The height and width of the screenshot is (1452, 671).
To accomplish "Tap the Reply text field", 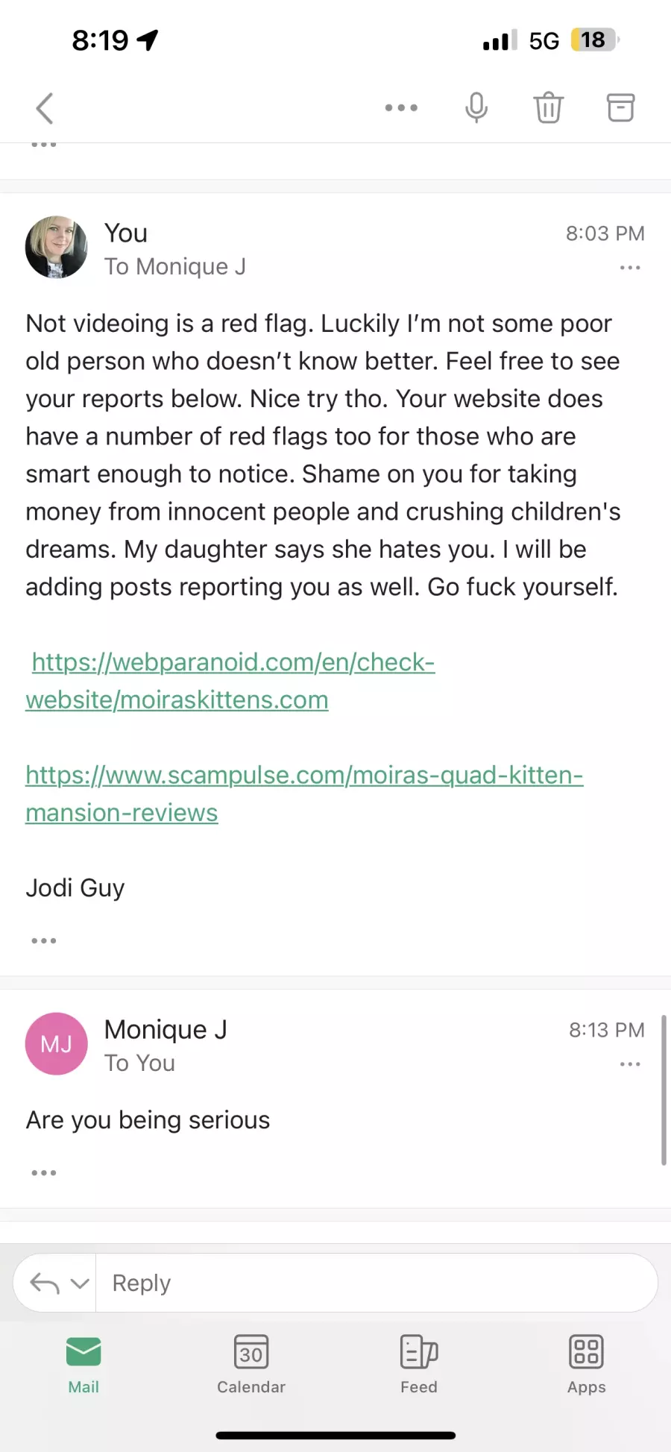I will 377,1283.
